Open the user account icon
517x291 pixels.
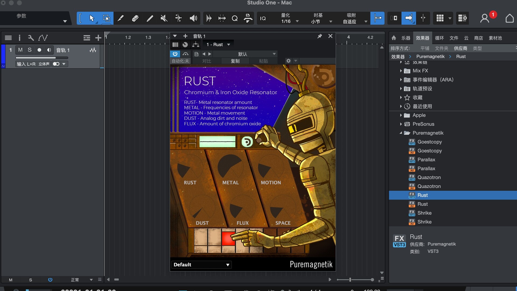[485, 18]
